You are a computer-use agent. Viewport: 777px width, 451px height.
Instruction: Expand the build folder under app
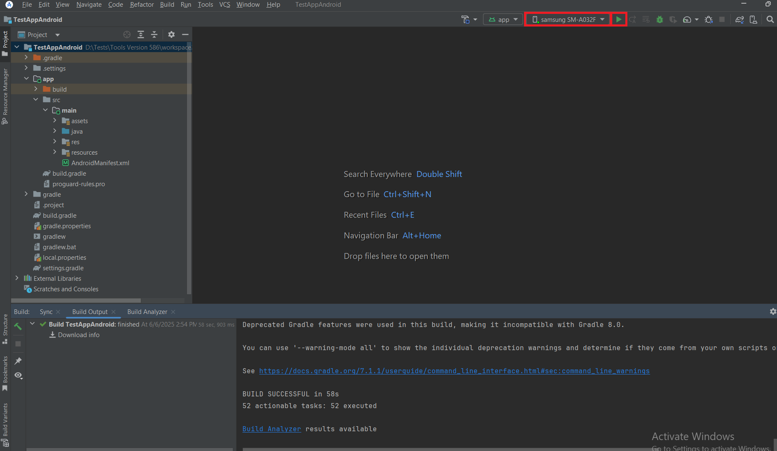(36, 89)
